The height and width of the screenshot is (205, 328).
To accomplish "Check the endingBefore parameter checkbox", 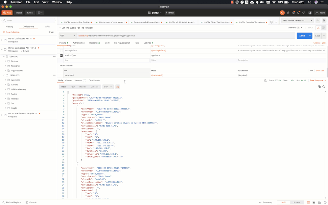I will click(x=61, y=50).
